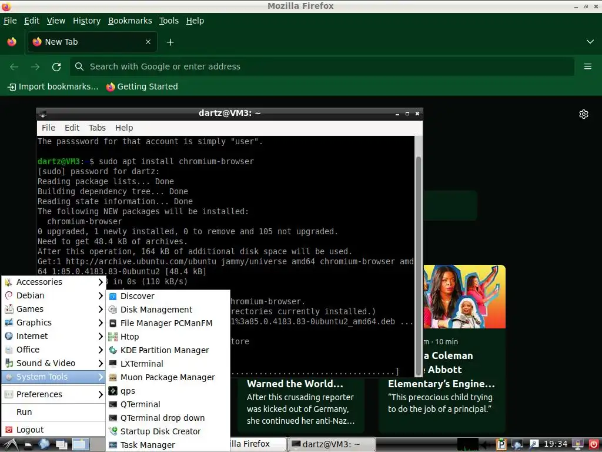Launch Disk Management utility
The width and height of the screenshot is (602, 452).
[168, 310]
